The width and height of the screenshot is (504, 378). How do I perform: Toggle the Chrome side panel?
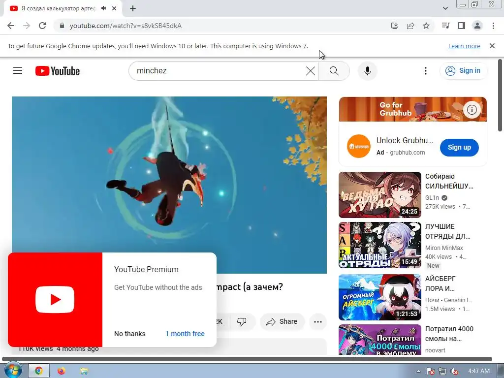coord(462,26)
